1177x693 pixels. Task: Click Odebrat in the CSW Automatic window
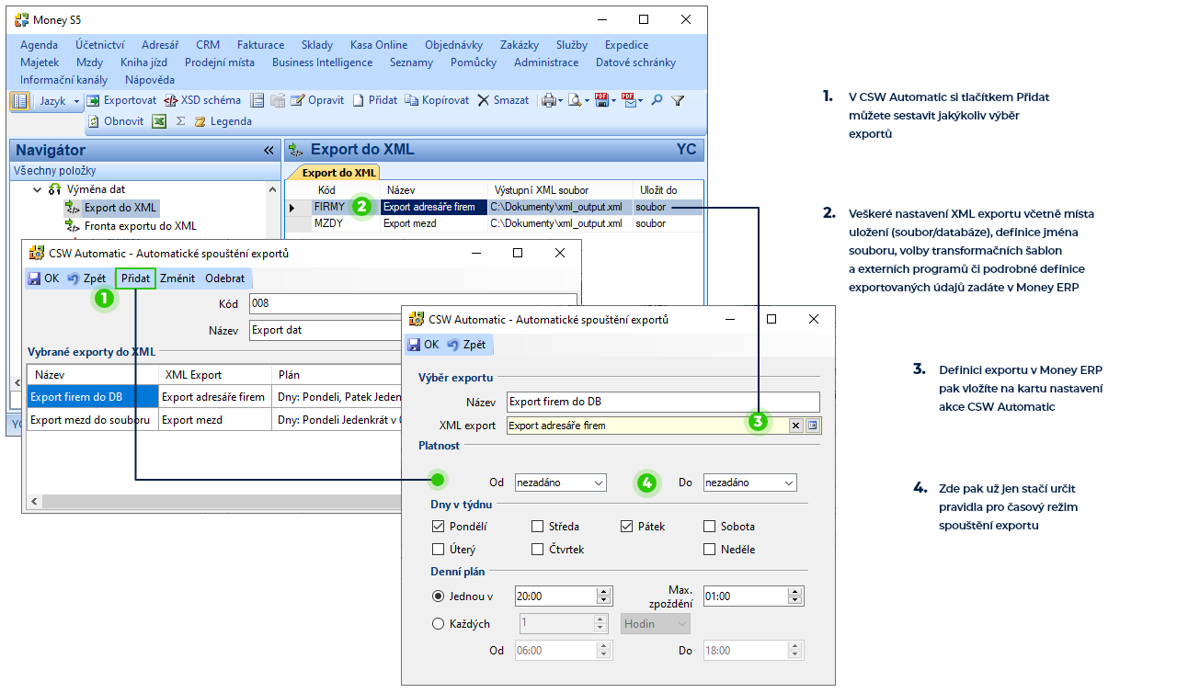point(225,278)
